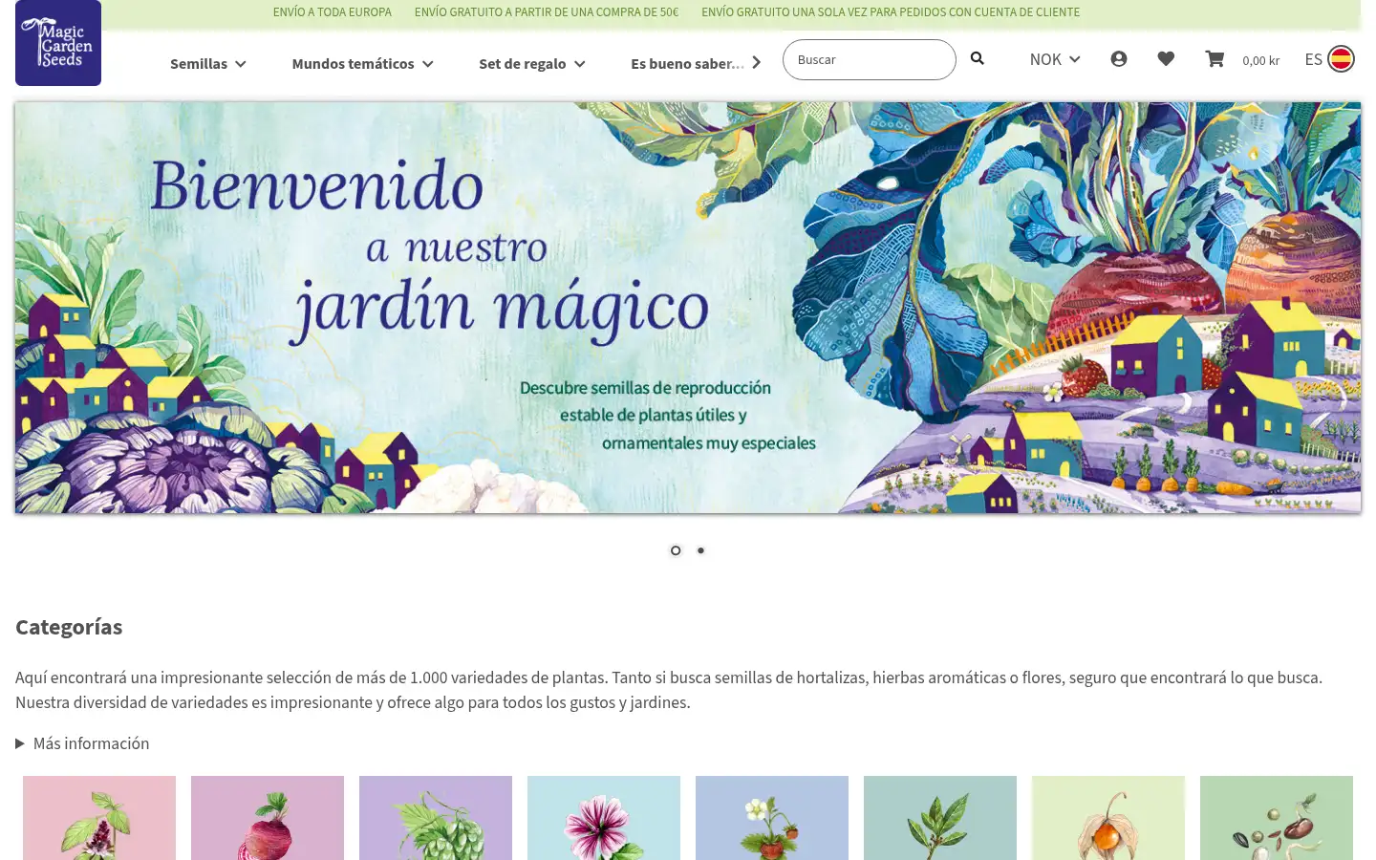Open the pink mallow flower category thumbnail
1376x860 pixels.
tap(604, 818)
